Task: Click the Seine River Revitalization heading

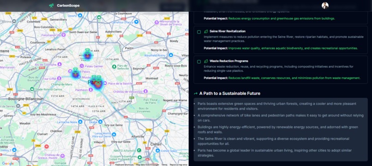Action: click(228, 31)
